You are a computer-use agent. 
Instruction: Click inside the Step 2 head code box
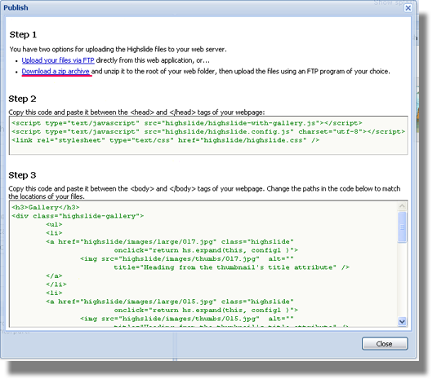[x=208, y=135]
